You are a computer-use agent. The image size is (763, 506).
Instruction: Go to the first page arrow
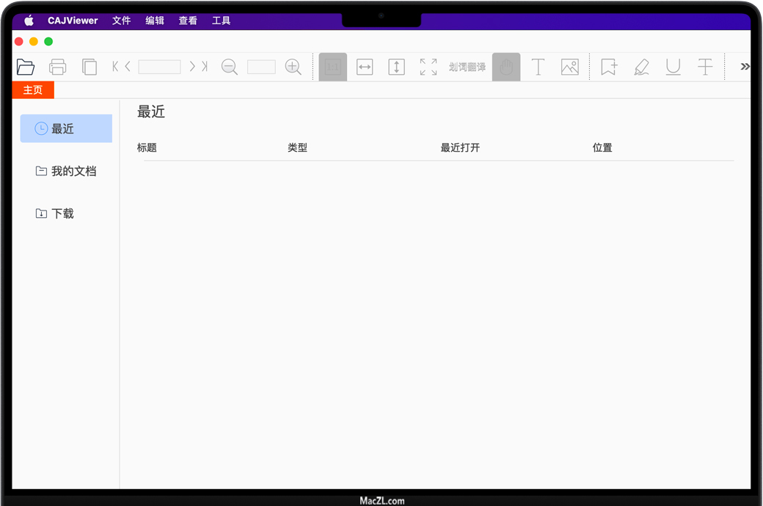[115, 66]
